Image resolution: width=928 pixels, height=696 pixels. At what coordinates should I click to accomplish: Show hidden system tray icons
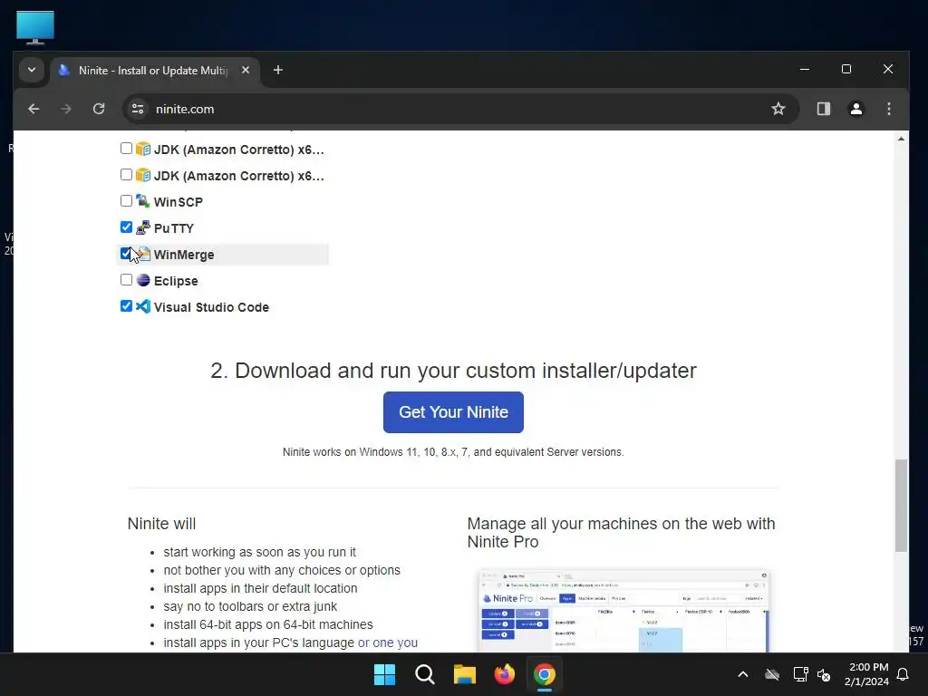[x=743, y=674]
